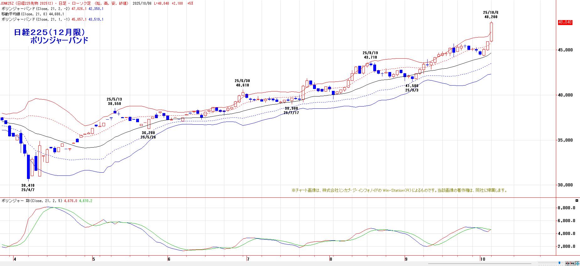Click month 10 on the time axis

pyautogui.click(x=482, y=259)
